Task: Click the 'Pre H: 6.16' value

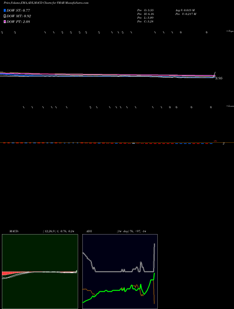Action: tap(146, 14)
